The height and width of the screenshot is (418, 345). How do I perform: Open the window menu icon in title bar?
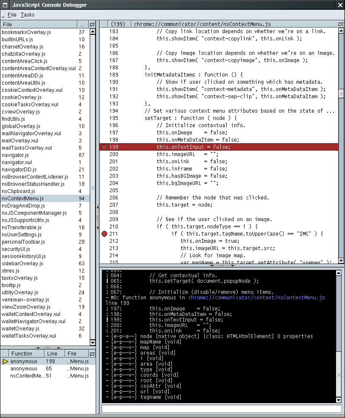[5, 5]
